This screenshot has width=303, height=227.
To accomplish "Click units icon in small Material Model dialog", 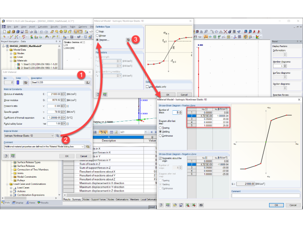I will click(x=105, y=95).
